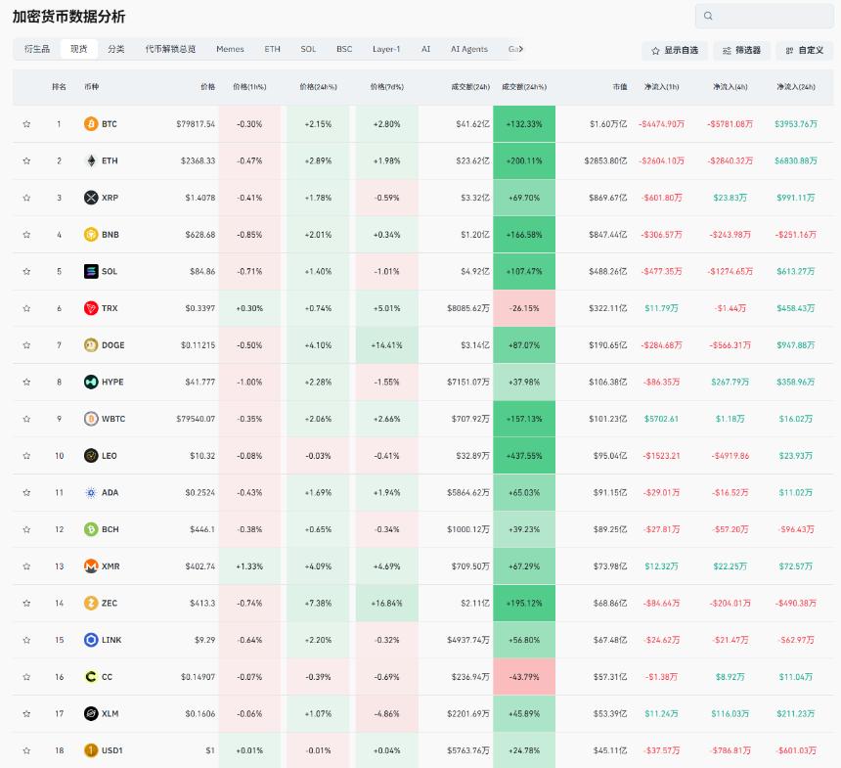The width and height of the screenshot is (841, 768).
Task: Open the Layer-1 category tab
Action: (386, 49)
